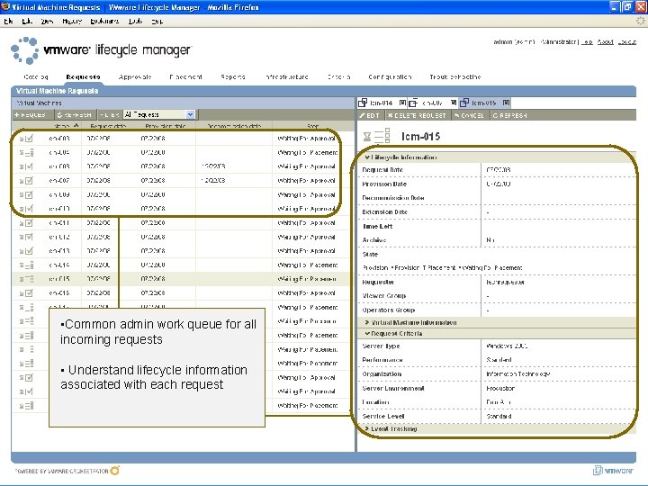The height and width of the screenshot is (486, 648).
Task: Switch to the lcm-014 detail tab
Action: tap(381, 103)
